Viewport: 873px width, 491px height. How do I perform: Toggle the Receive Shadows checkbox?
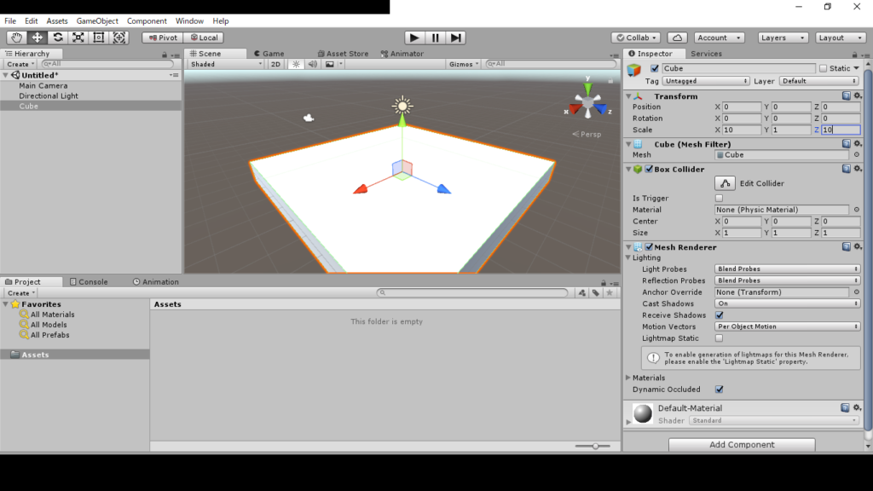(719, 315)
